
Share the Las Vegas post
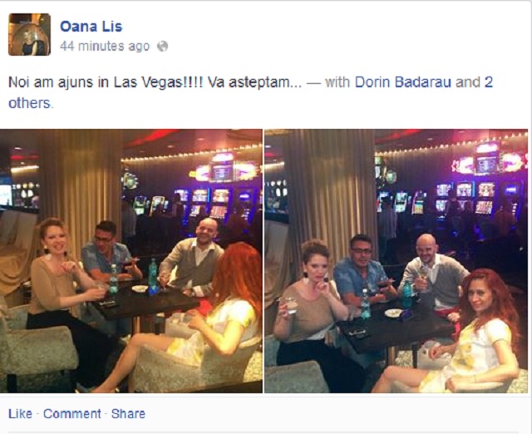point(128,414)
